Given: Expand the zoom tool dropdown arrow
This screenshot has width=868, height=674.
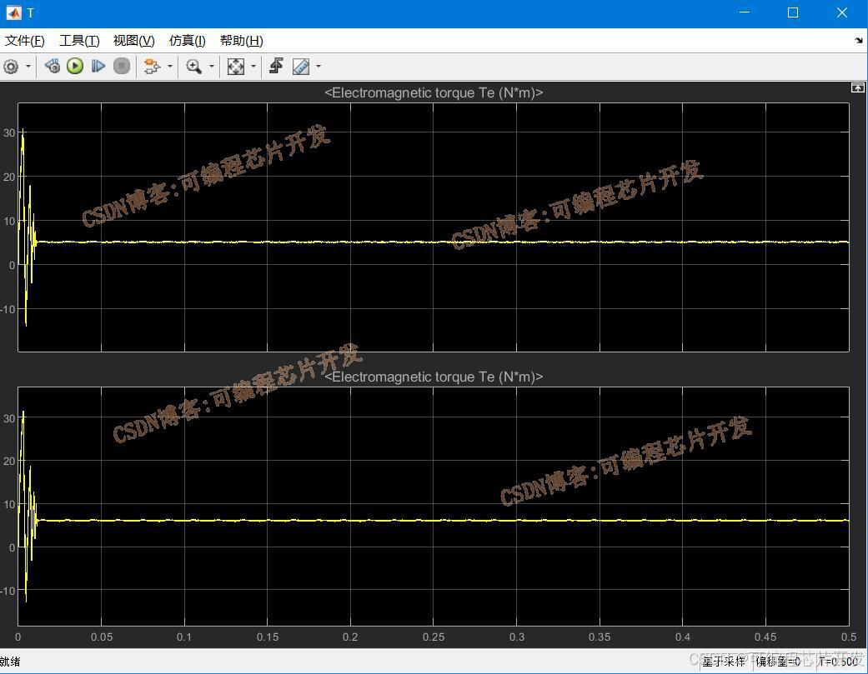Looking at the screenshot, I should point(212,67).
